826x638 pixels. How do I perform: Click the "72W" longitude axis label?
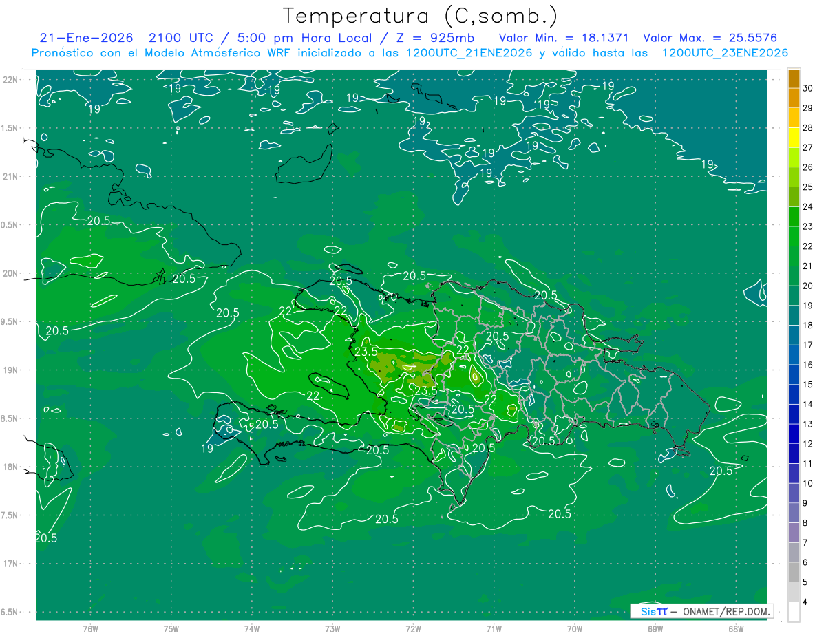[413, 629]
